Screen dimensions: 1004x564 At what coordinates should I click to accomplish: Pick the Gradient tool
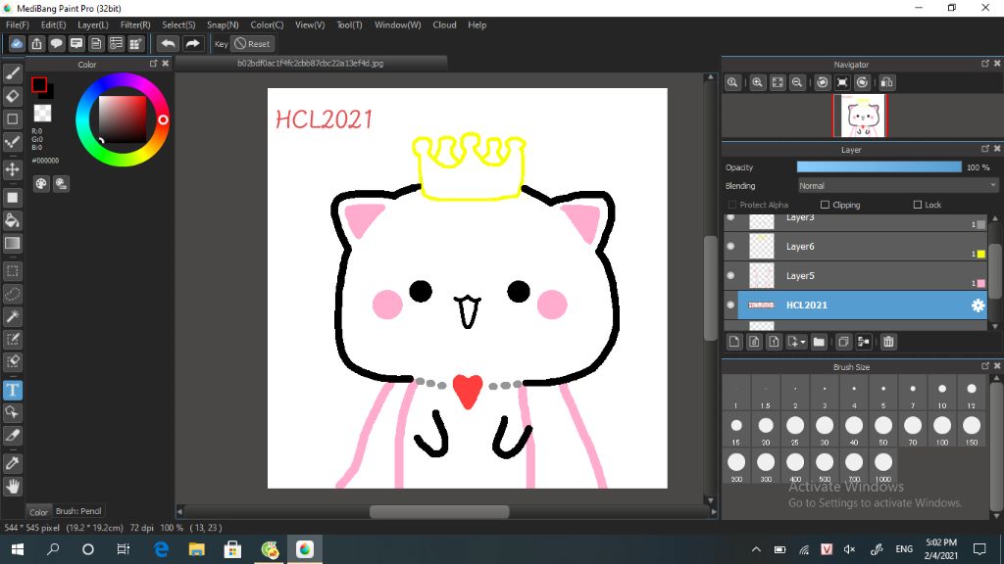click(x=12, y=243)
